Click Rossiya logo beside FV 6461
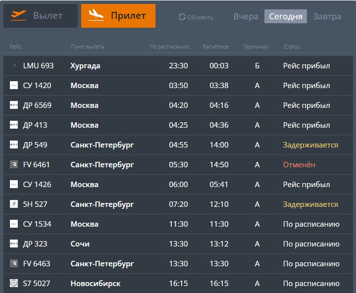 click(14, 164)
